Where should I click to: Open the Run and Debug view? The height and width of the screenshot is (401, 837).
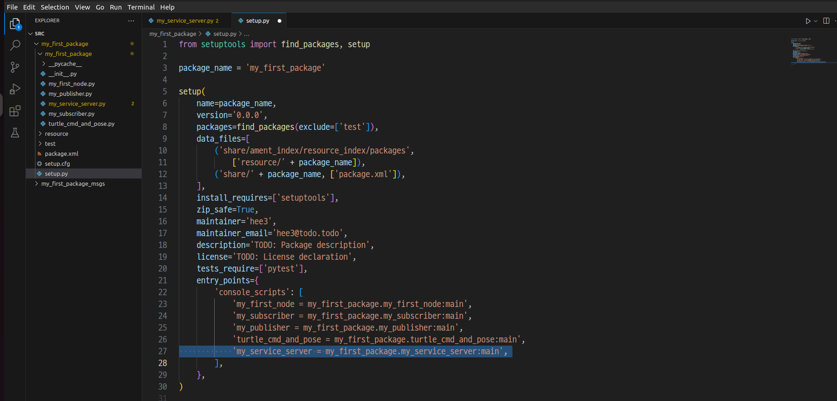(x=15, y=89)
